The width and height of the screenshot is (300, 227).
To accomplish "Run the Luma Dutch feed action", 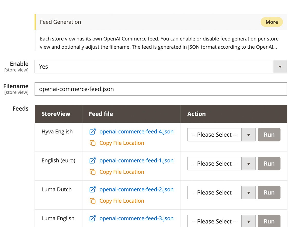I will click(x=269, y=193).
